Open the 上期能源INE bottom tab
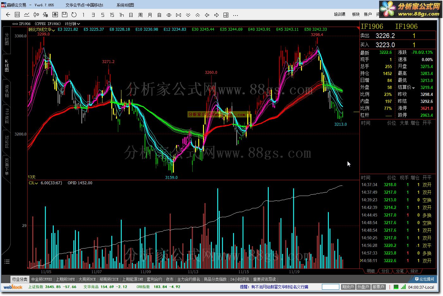The width and height of the screenshot is (443, 296). tap(133, 279)
